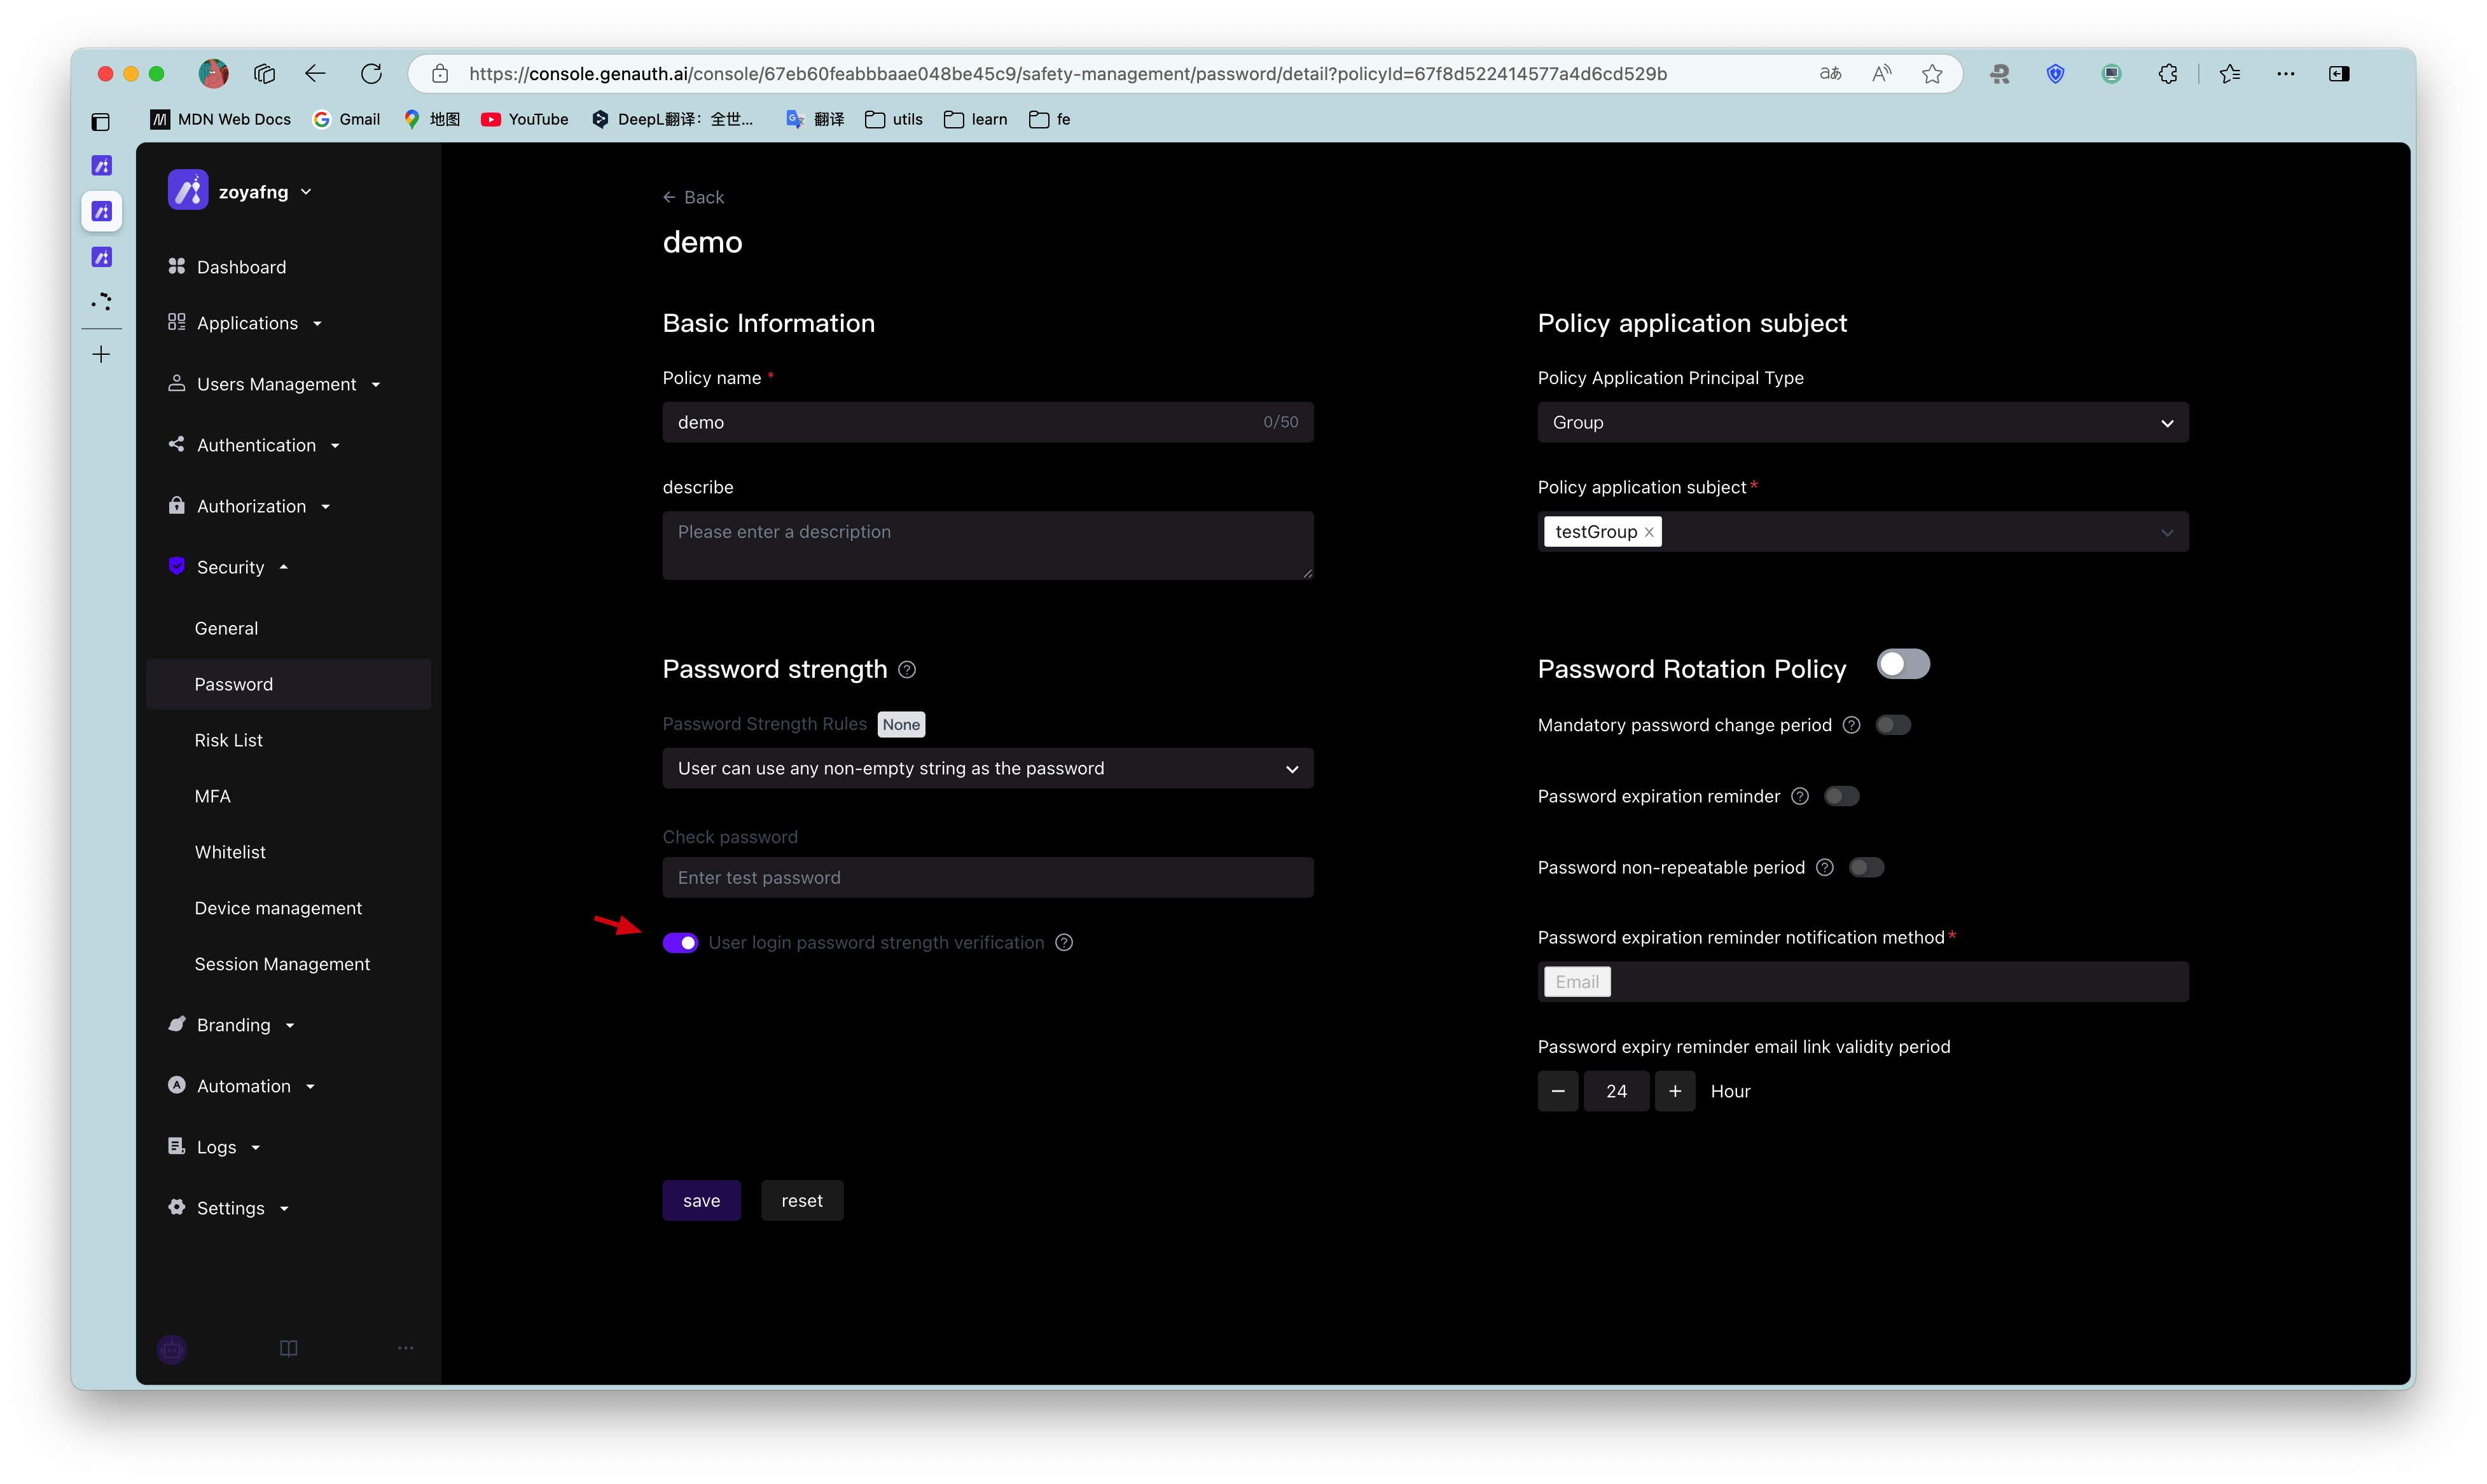Click the save button

702,1200
